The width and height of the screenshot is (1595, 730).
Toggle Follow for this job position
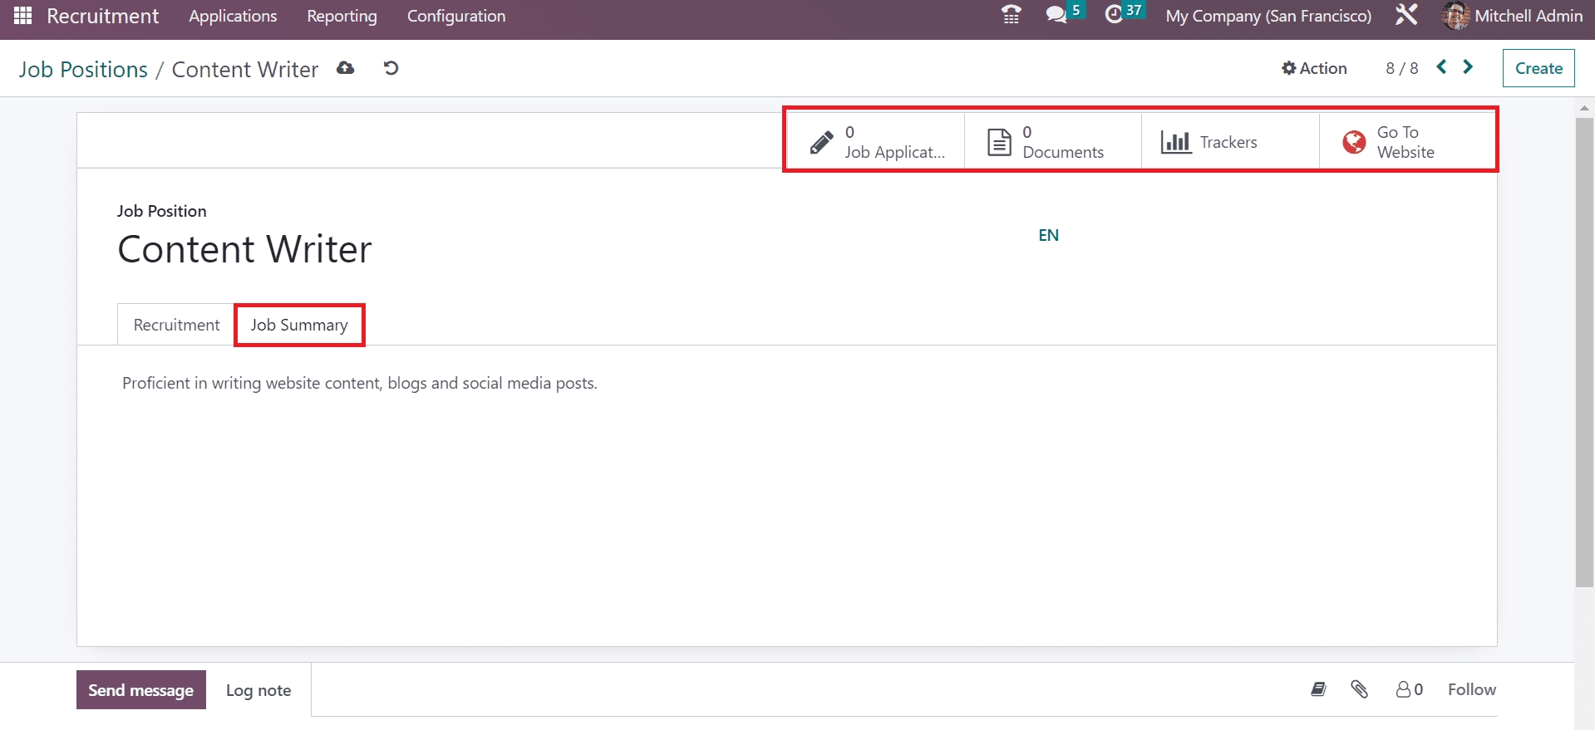click(x=1471, y=689)
